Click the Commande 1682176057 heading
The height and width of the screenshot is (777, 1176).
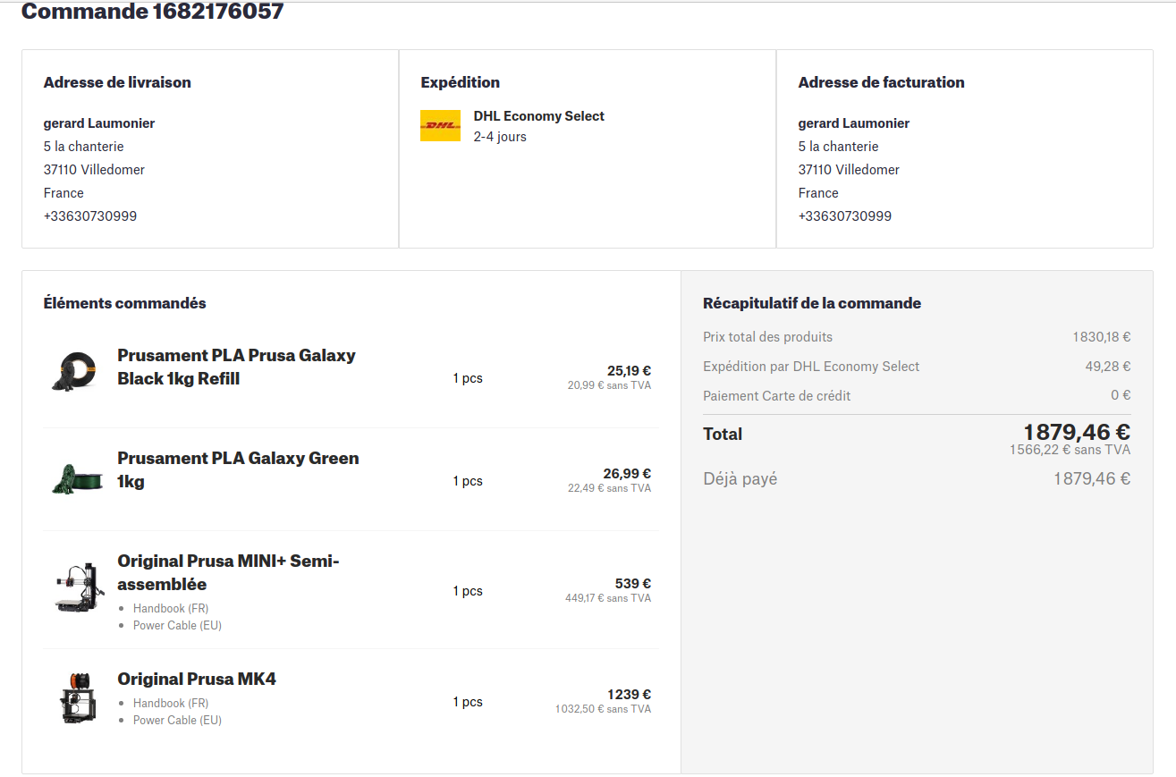pyautogui.click(x=152, y=12)
